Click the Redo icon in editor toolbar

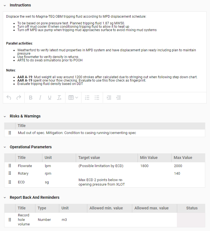[19, 98]
